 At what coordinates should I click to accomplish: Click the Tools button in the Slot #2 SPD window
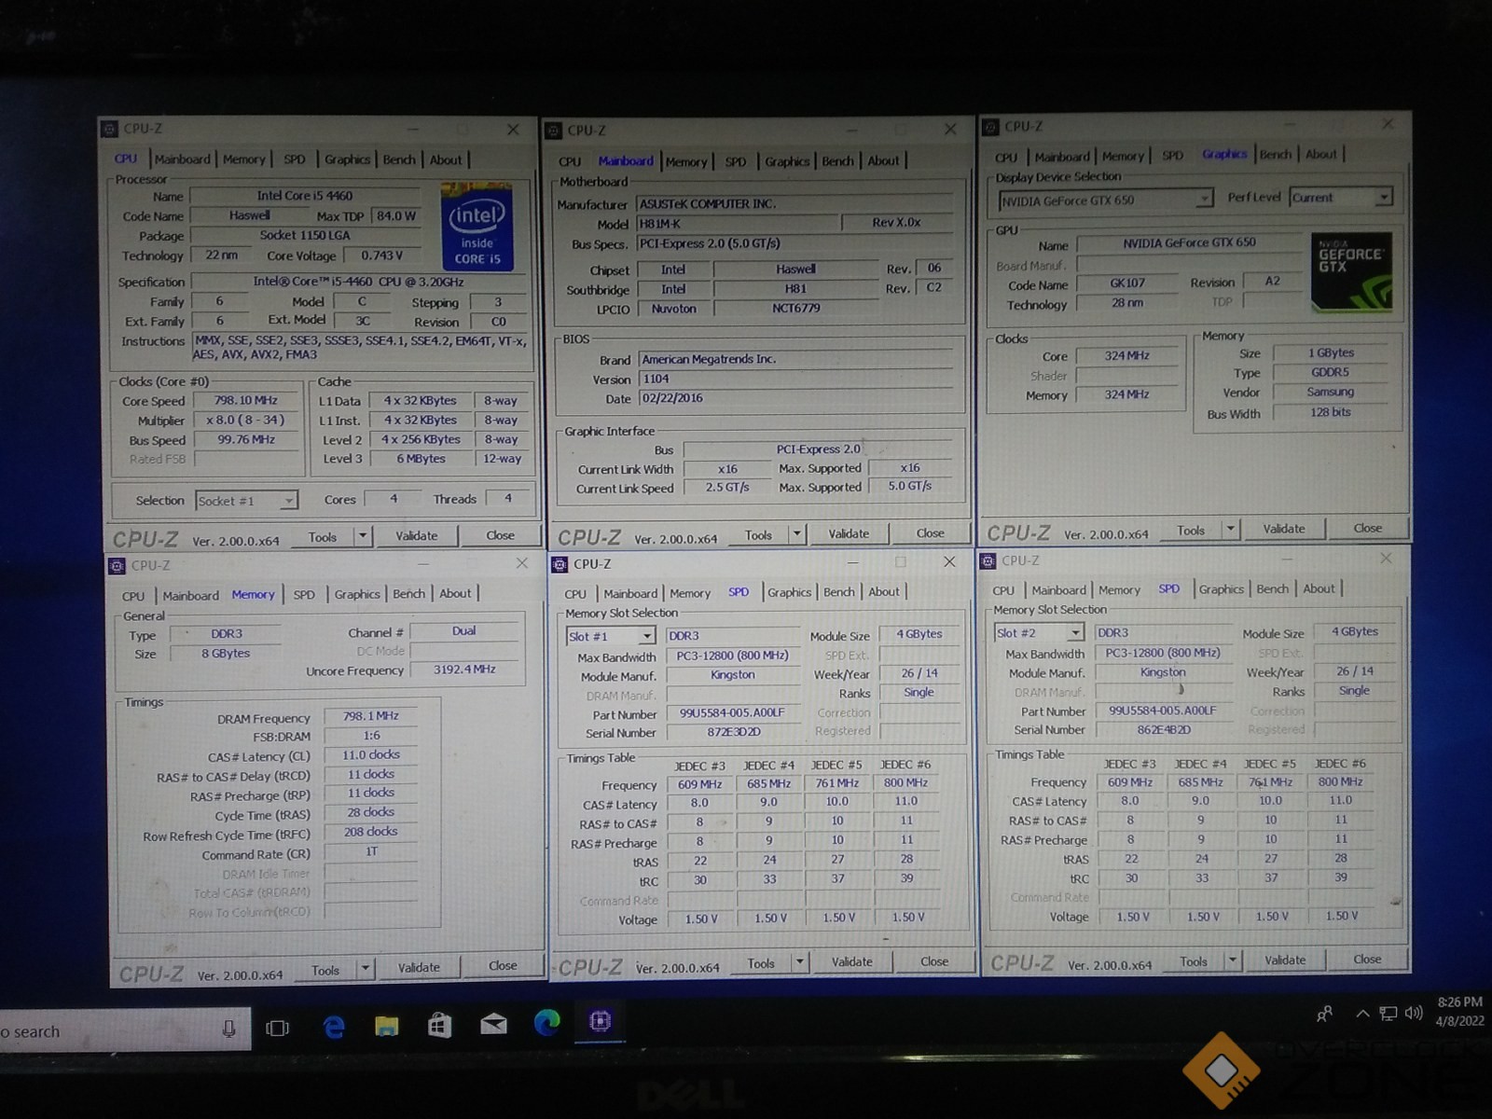1194,961
